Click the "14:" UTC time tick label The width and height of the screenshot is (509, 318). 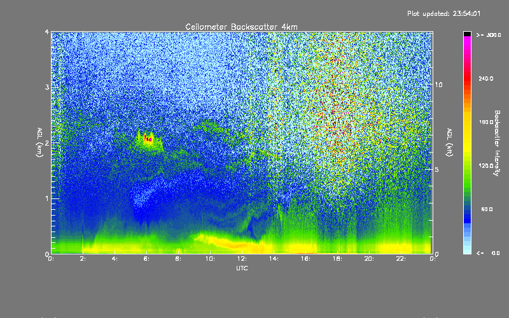pyautogui.click(x=274, y=259)
